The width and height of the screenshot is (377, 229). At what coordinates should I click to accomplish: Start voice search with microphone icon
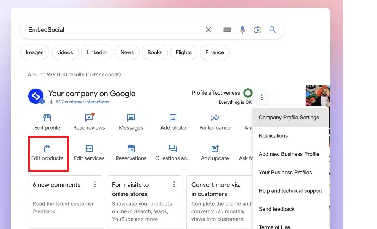(242, 30)
